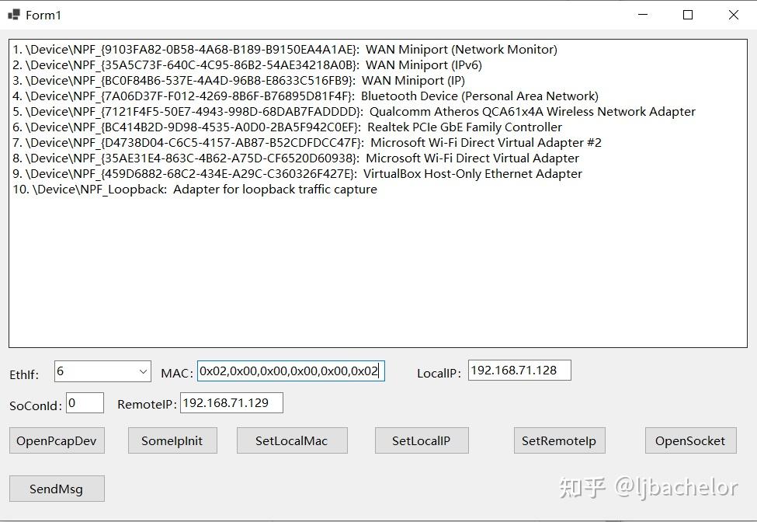Click the SetRemoteIp button
The image size is (757, 522).
(x=559, y=440)
